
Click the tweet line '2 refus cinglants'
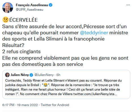coord(21,51)
